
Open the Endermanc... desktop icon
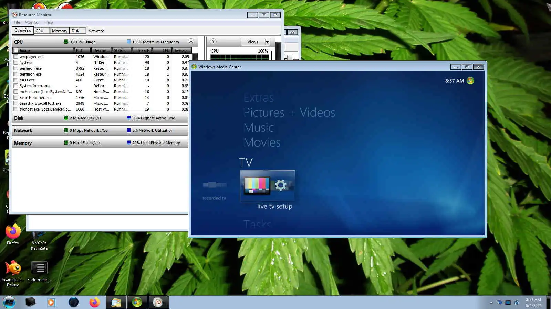tap(39, 271)
